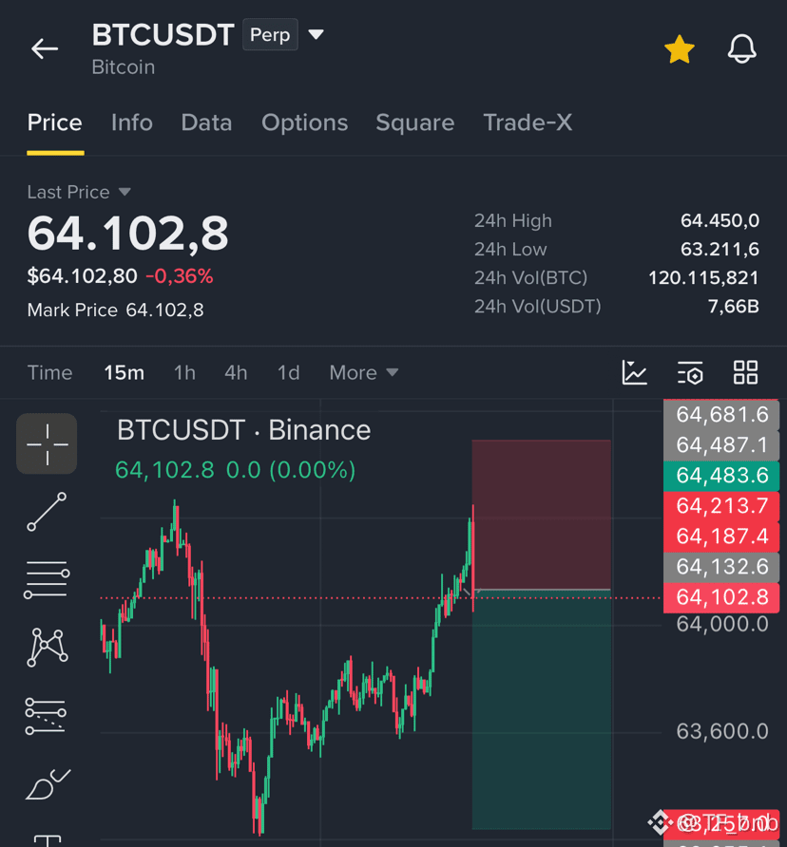This screenshot has width=787, height=847.
Task: Switch to the Price tab
Action: 54,122
